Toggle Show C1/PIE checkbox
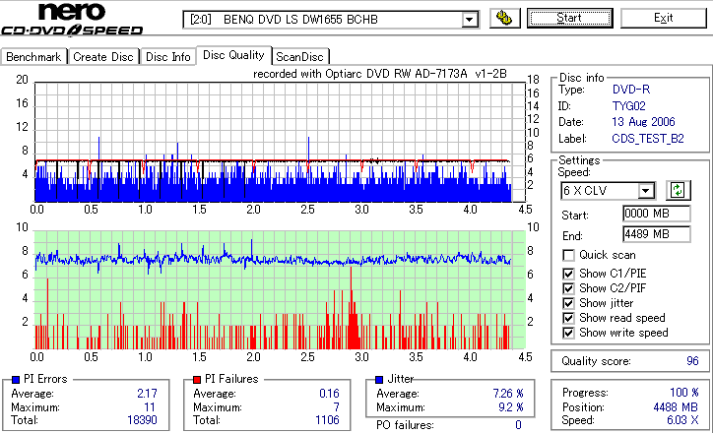The image size is (713, 434). pyautogui.click(x=568, y=274)
